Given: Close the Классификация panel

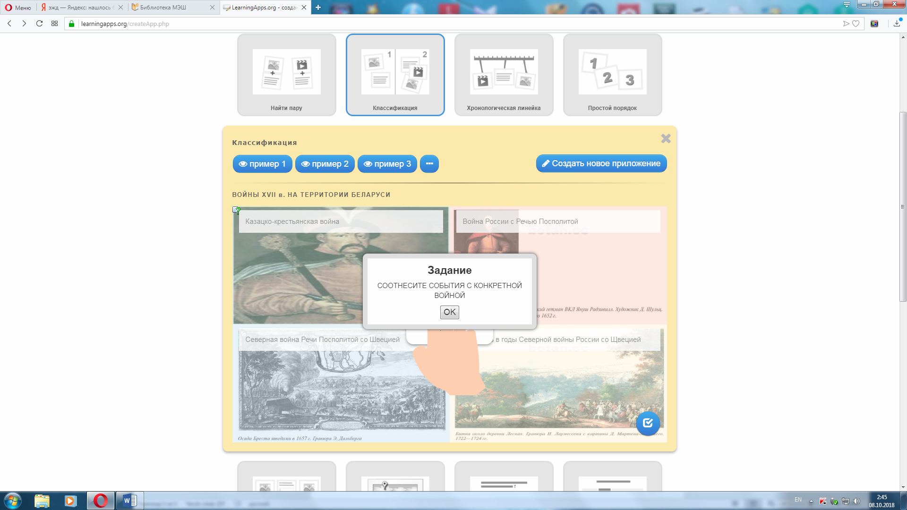Looking at the screenshot, I should pyautogui.click(x=666, y=138).
